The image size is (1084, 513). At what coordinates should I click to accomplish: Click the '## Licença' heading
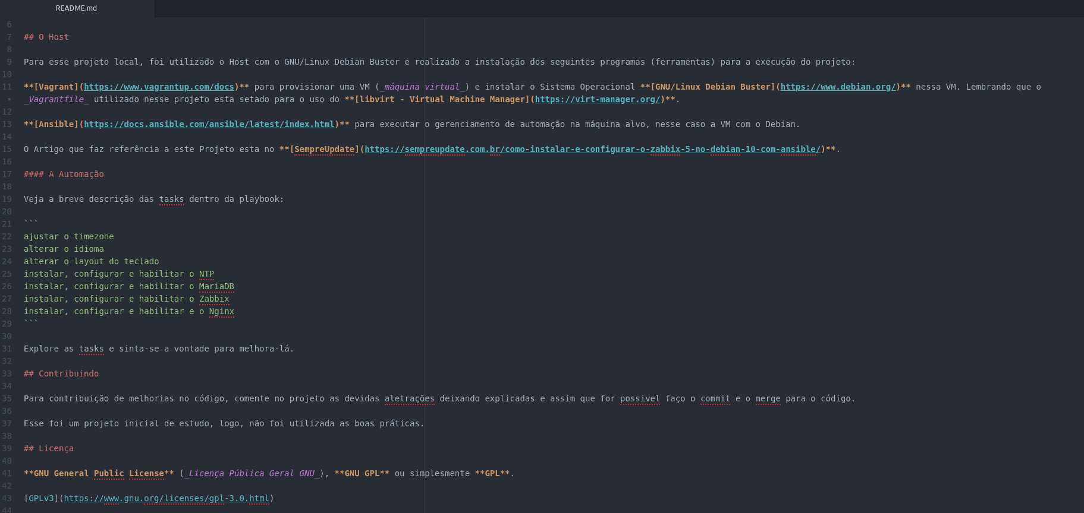pos(49,448)
